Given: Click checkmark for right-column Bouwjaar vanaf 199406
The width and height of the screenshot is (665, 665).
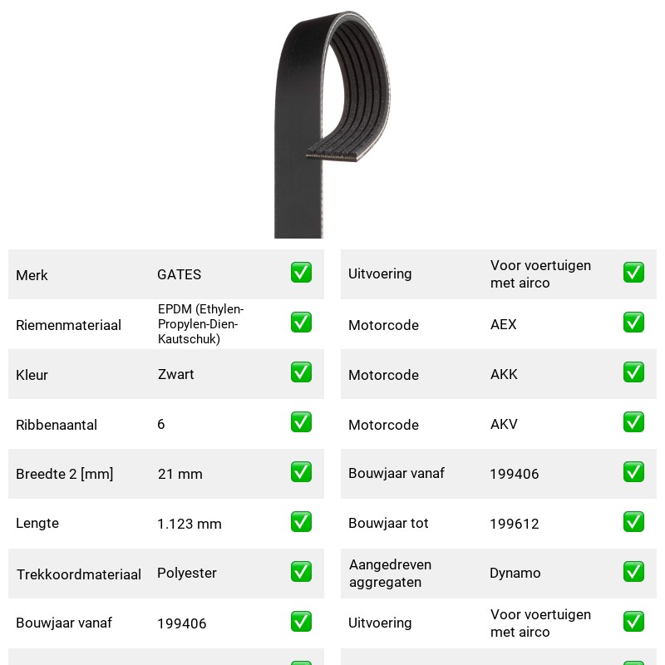Looking at the screenshot, I should (633, 471).
